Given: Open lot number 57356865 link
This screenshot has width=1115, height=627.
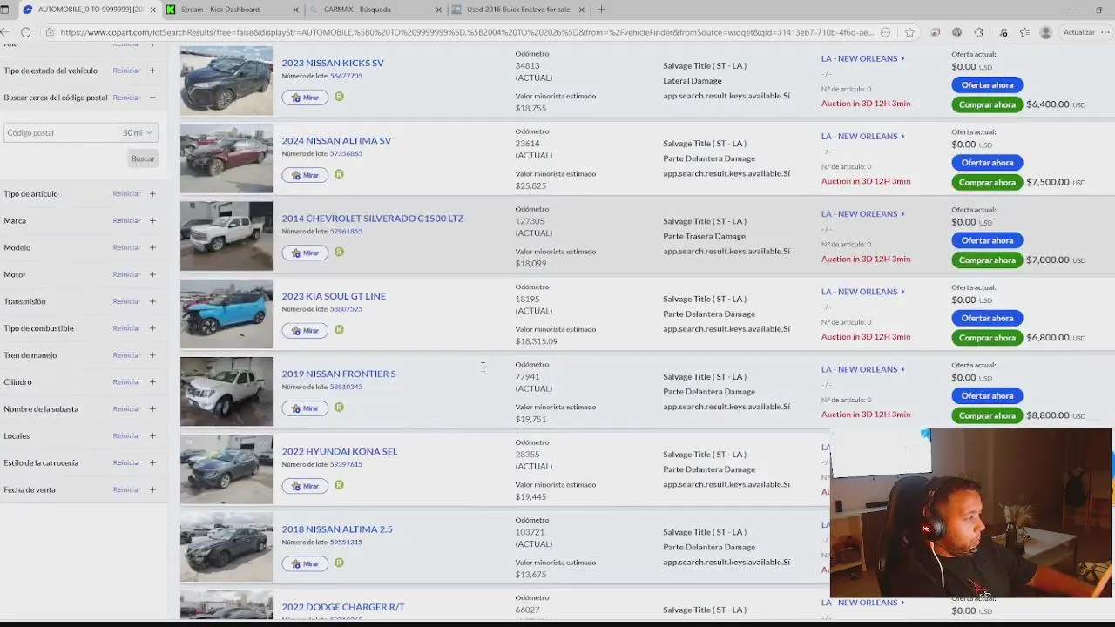Looking at the screenshot, I should (x=346, y=153).
